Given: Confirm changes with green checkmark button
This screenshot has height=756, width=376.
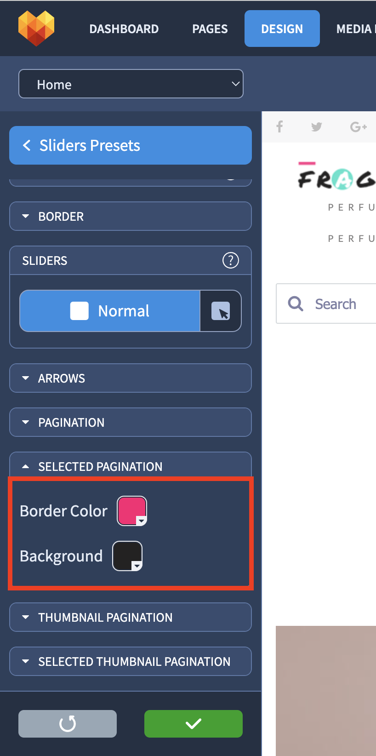Looking at the screenshot, I should tap(194, 724).
